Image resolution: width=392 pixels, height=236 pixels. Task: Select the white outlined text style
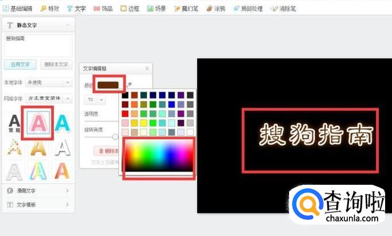(62, 148)
